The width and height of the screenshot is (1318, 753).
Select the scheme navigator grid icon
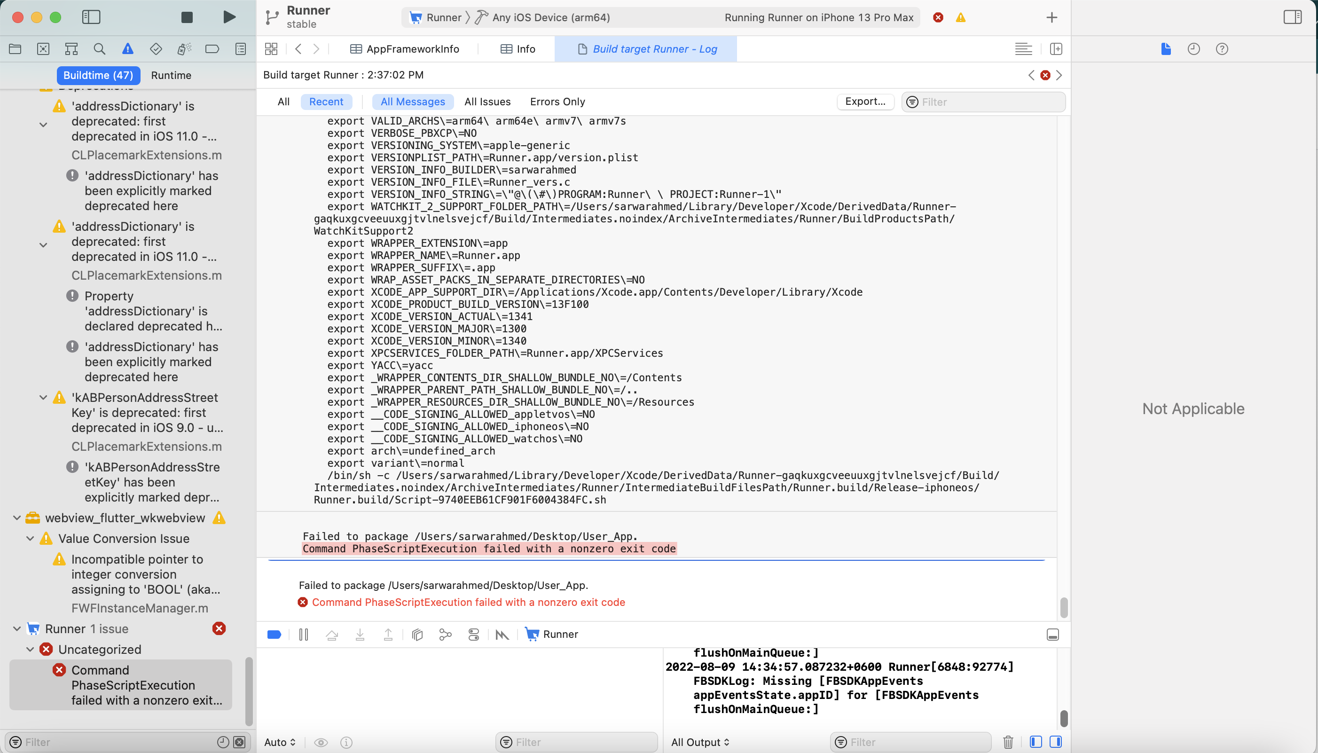[x=271, y=49]
